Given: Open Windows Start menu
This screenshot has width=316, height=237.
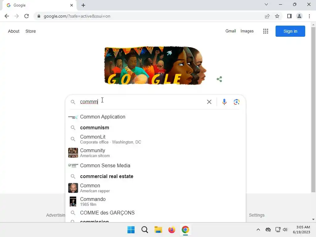Looking at the screenshot, I should coord(131,230).
